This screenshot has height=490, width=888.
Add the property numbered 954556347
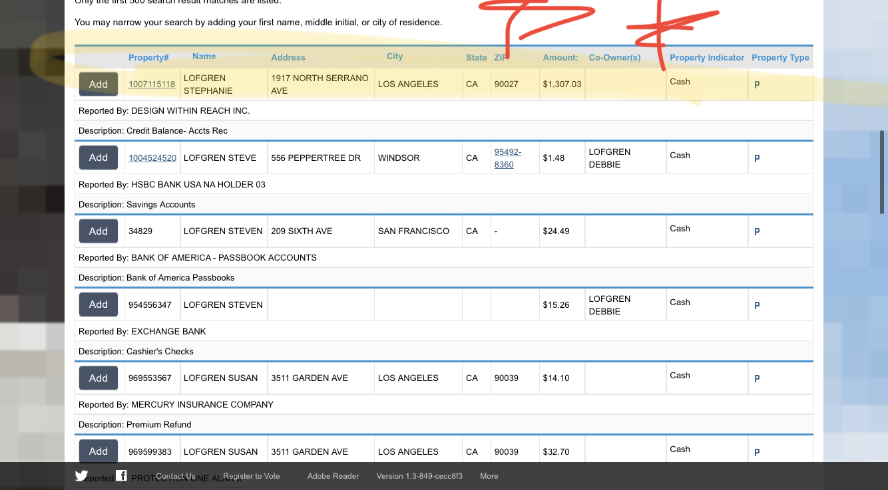tap(99, 305)
